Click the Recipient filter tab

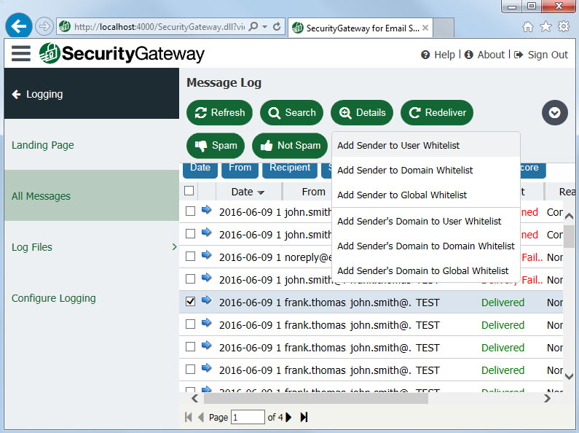(290, 168)
